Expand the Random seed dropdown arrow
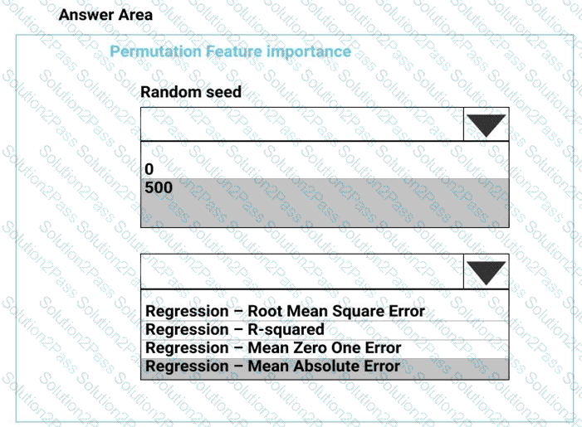This screenshot has height=427, width=582. [487, 124]
